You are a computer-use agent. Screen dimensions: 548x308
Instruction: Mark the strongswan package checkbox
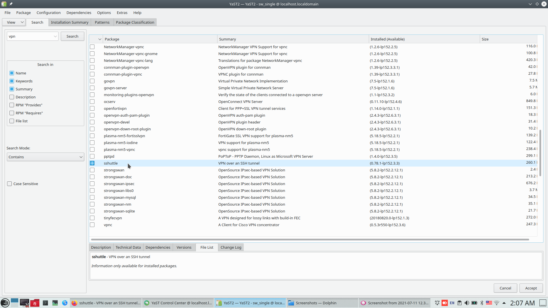pyautogui.click(x=92, y=170)
